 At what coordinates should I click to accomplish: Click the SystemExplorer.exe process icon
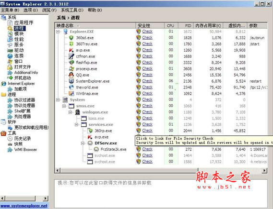point(71,81)
